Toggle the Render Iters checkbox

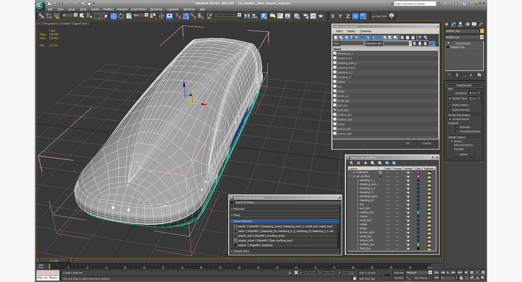[450, 98]
